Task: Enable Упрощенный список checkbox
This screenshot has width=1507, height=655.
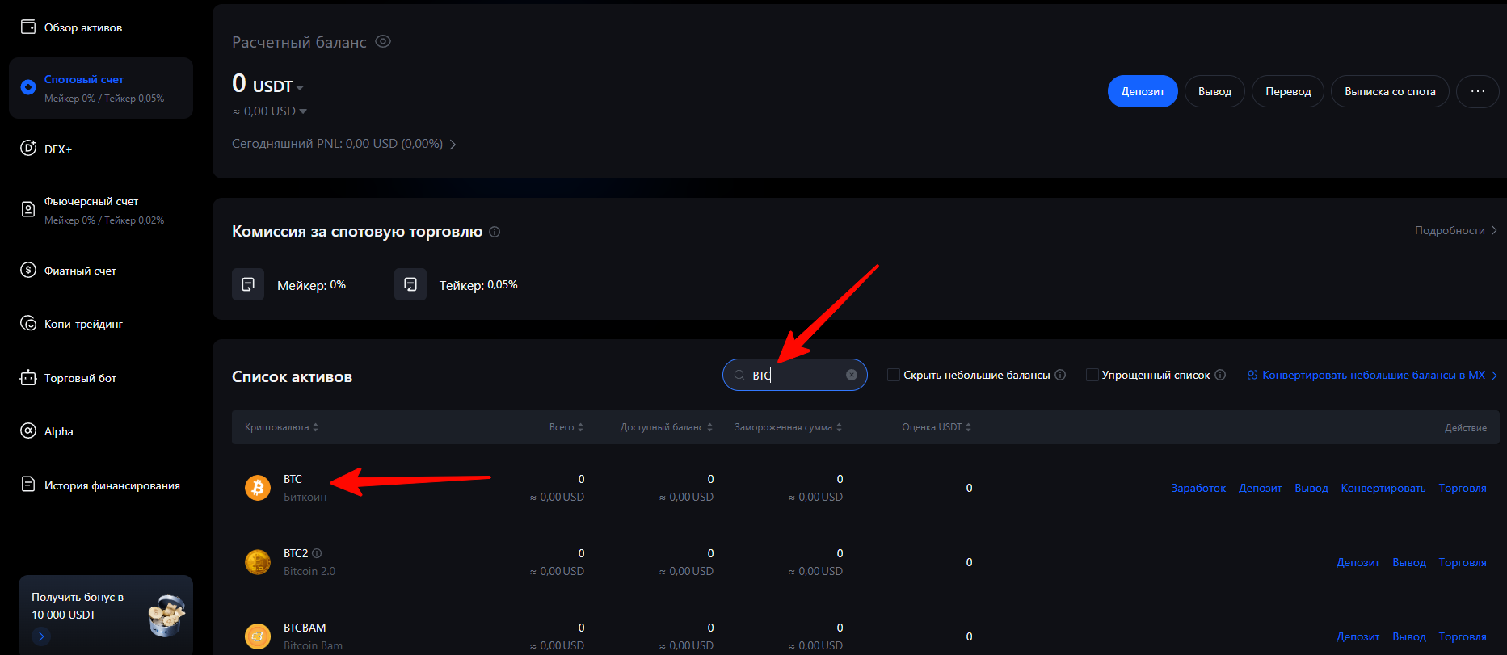Action: click(1092, 375)
